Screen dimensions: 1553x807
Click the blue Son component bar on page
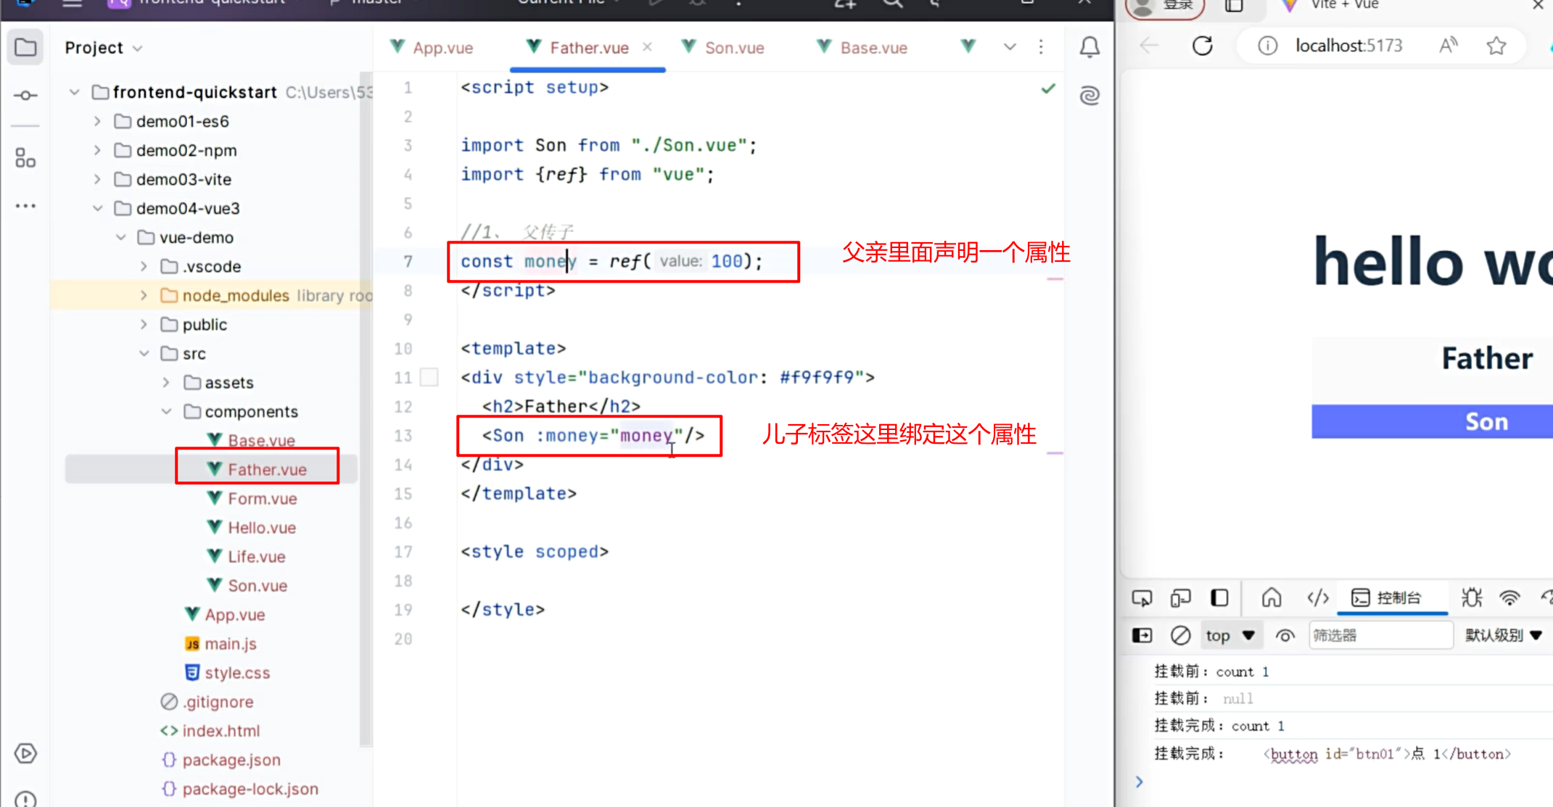point(1432,421)
